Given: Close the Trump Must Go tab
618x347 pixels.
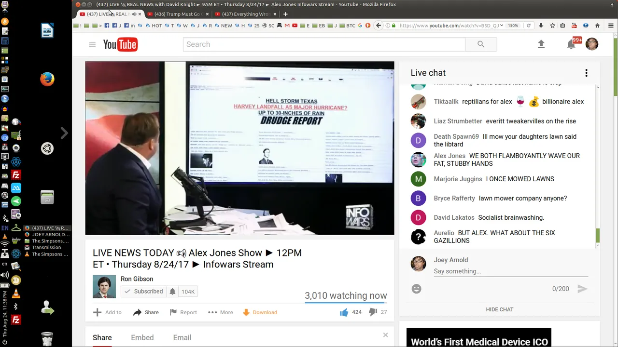Looking at the screenshot, I should point(207,14).
